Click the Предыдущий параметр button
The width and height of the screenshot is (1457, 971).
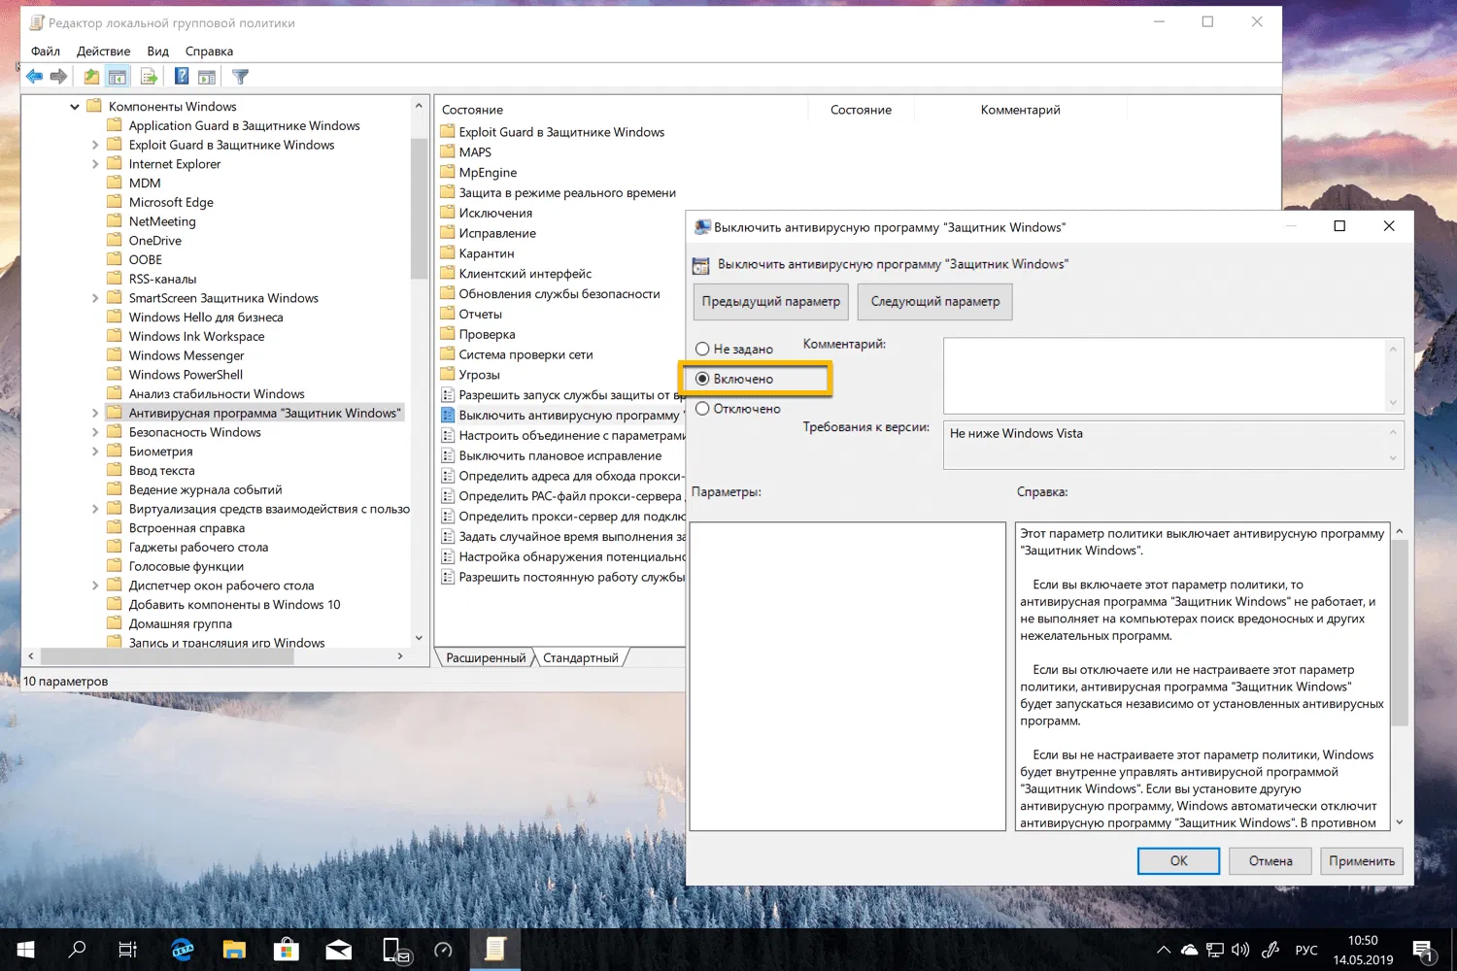769,302
